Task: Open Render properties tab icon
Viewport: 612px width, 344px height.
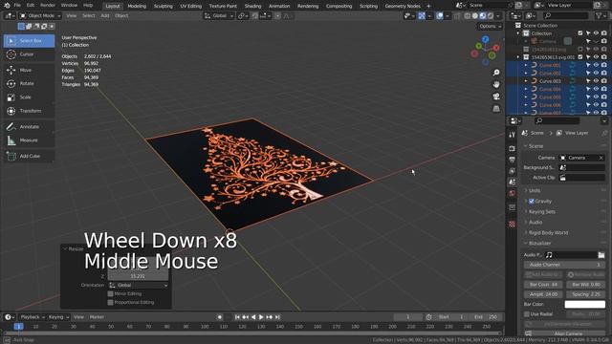Action: (x=513, y=149)
